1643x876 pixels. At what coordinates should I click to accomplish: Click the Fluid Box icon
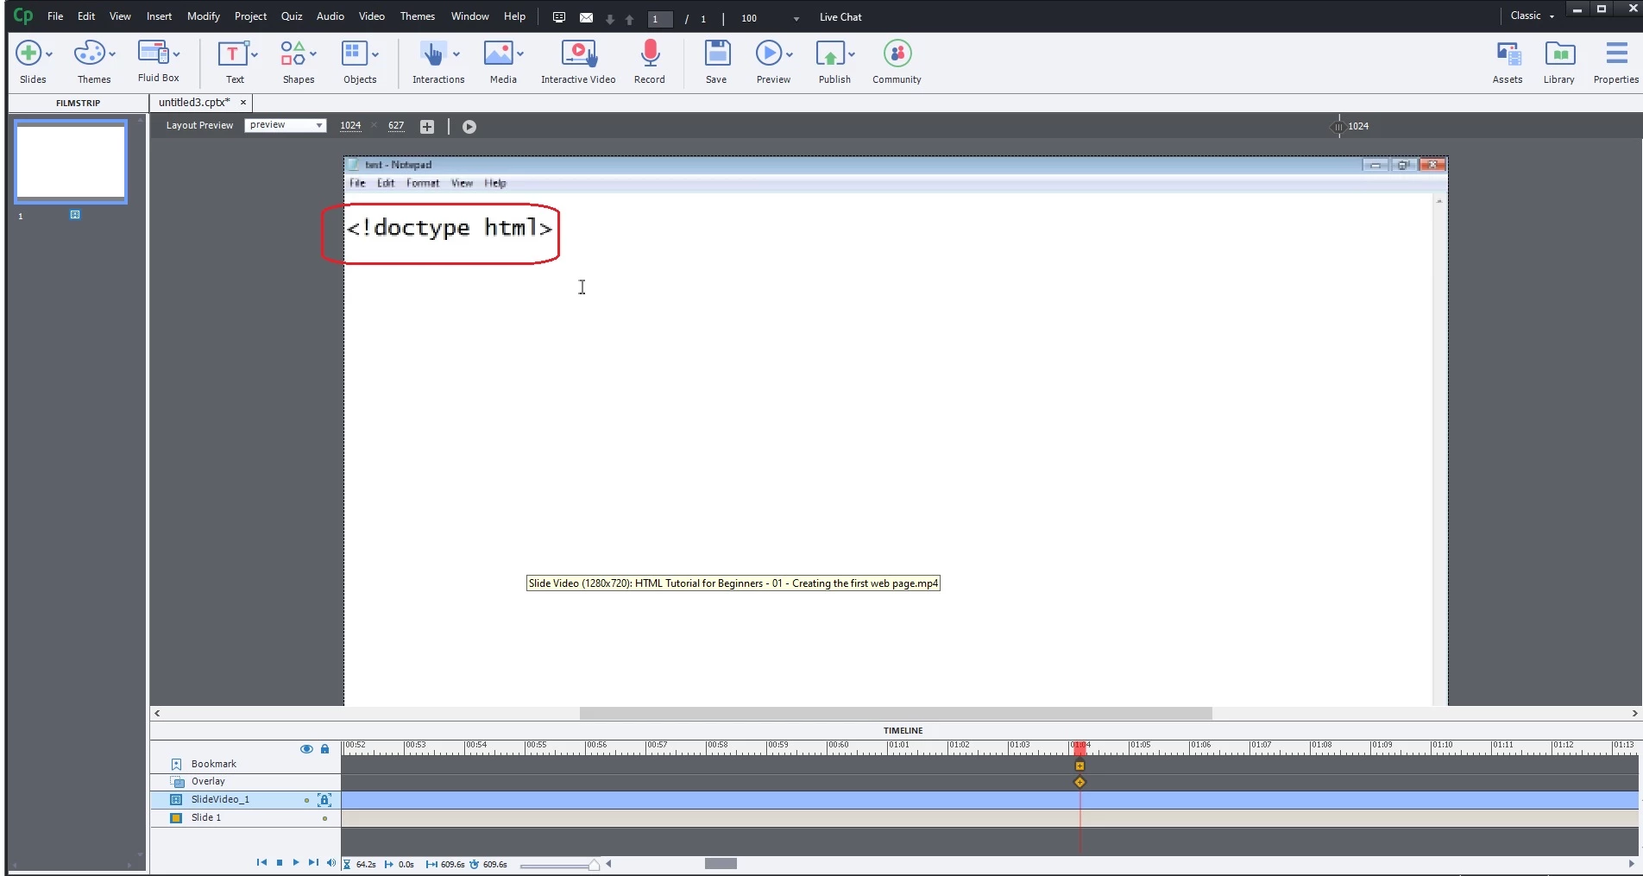[153, 53]
